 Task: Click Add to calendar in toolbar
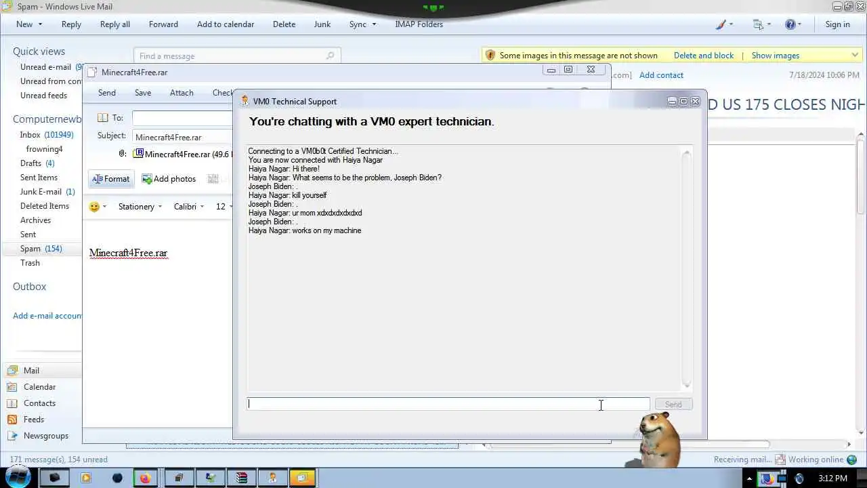(226, 24)
